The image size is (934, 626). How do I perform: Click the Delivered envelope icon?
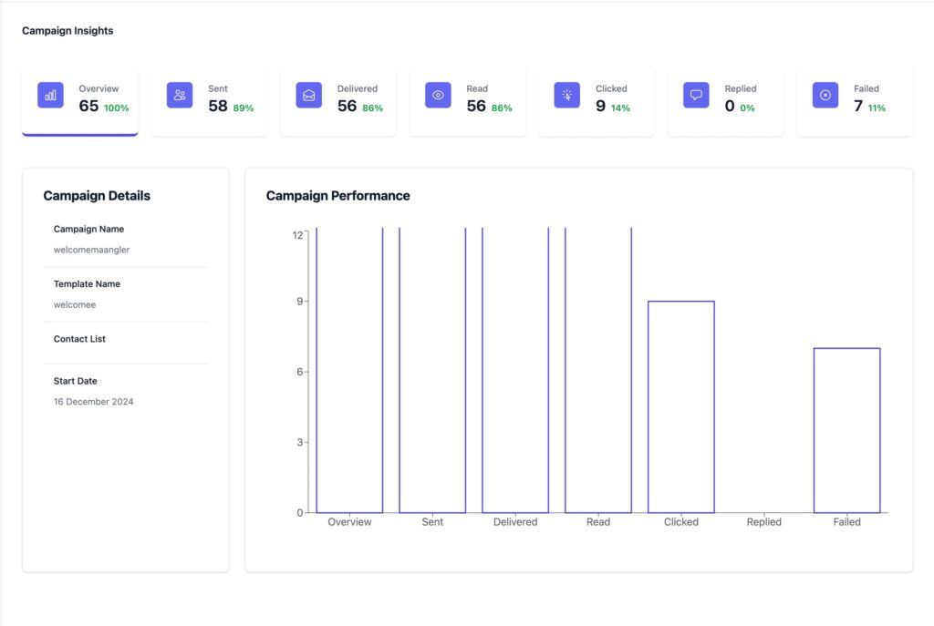309,95
